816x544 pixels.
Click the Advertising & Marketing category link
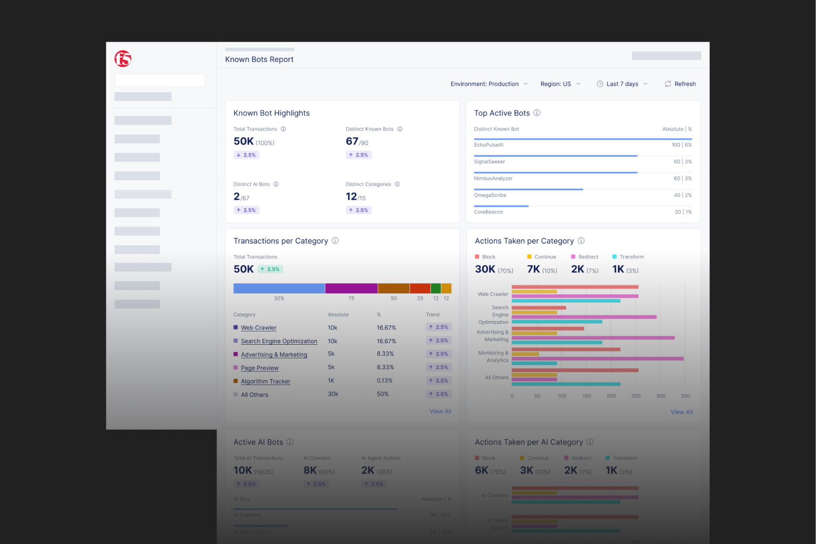point(274,355)
